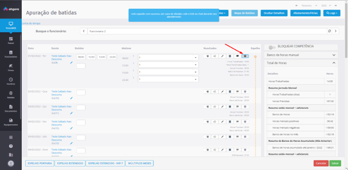This screenshot has height=170, width=348.
Task: Open the Espelho Estendido report
Action: (x=70, y=163)
